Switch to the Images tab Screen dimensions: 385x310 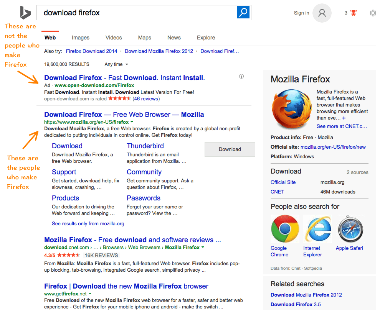(x=81, y=38)
